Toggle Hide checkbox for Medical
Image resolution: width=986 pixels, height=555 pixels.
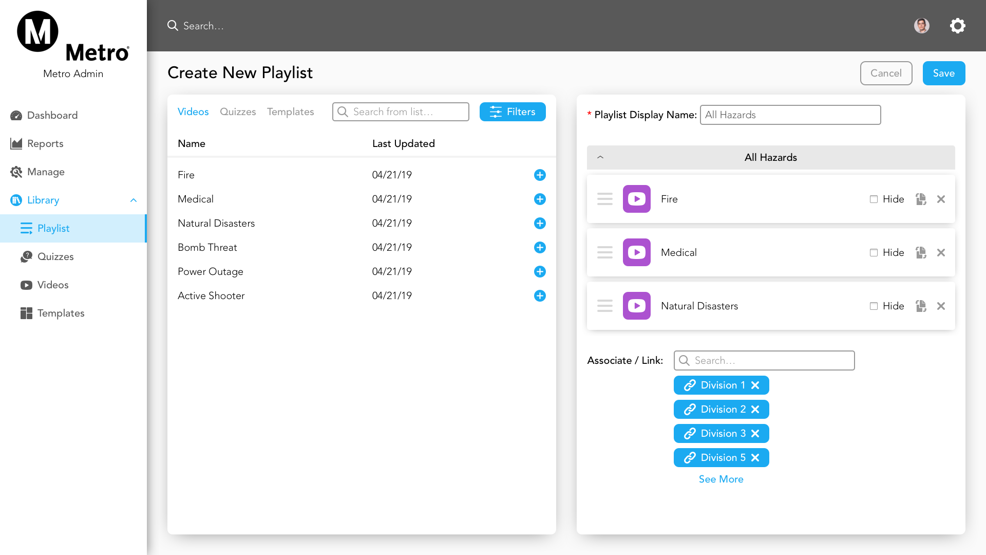(874, 252)
